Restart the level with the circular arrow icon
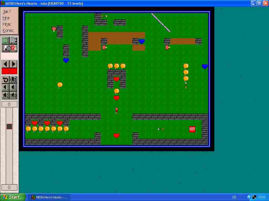Image resolution: width=269 pixels, height=201 pixels. click(5, 80)
